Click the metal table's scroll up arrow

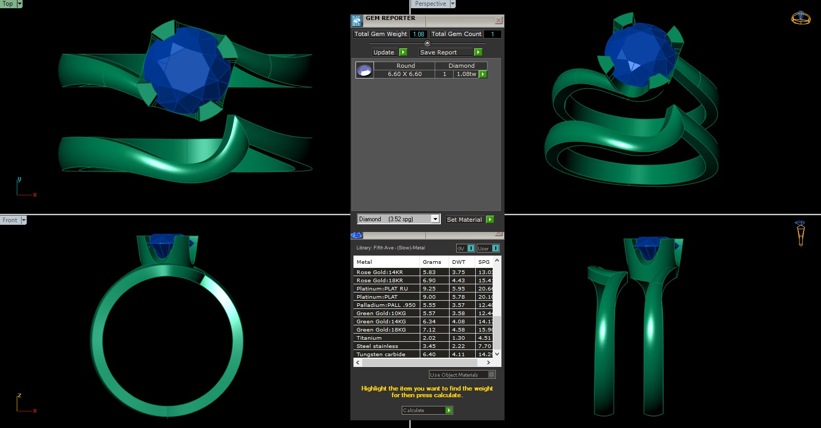tap(497, 261)
